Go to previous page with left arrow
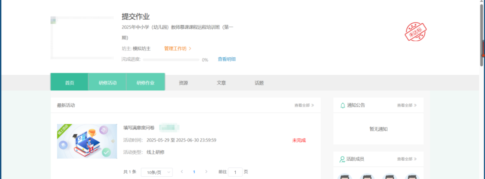This screenshot has height=179, width=485. coord(182,171)
